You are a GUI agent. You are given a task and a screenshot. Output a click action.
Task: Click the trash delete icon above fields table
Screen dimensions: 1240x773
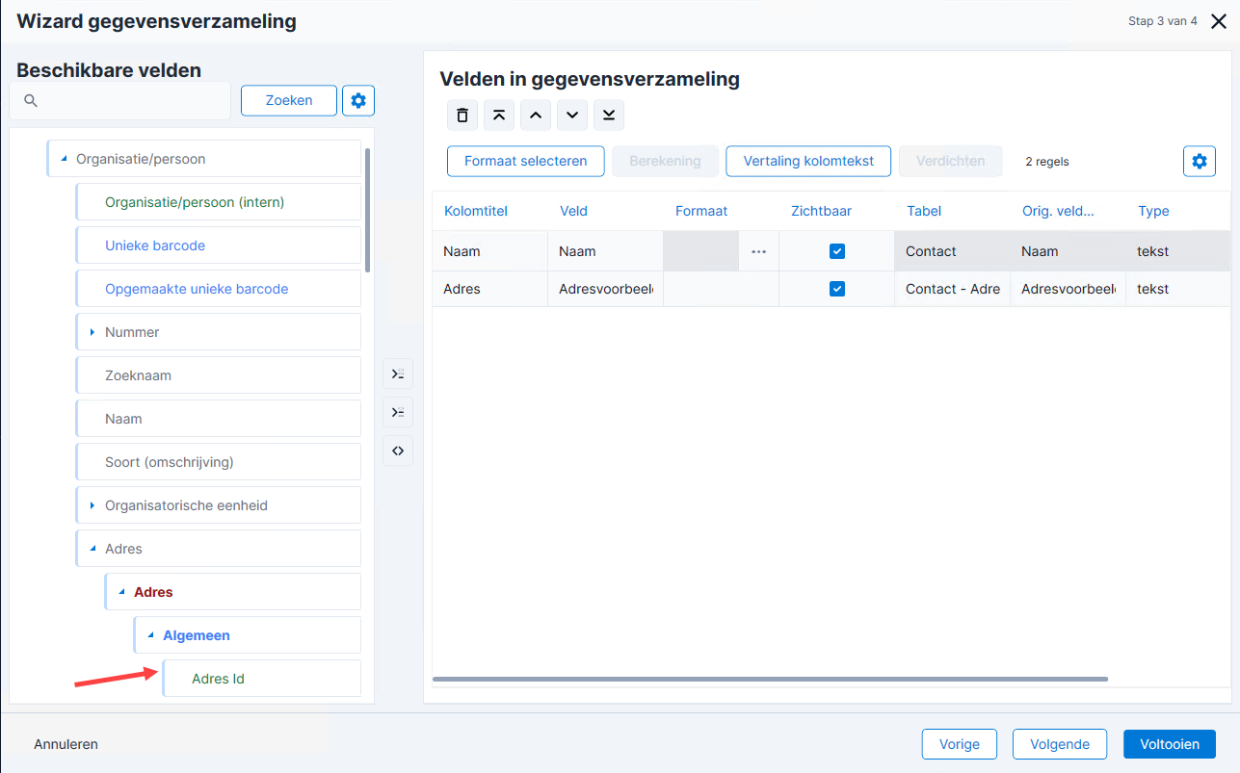[462, 116]
